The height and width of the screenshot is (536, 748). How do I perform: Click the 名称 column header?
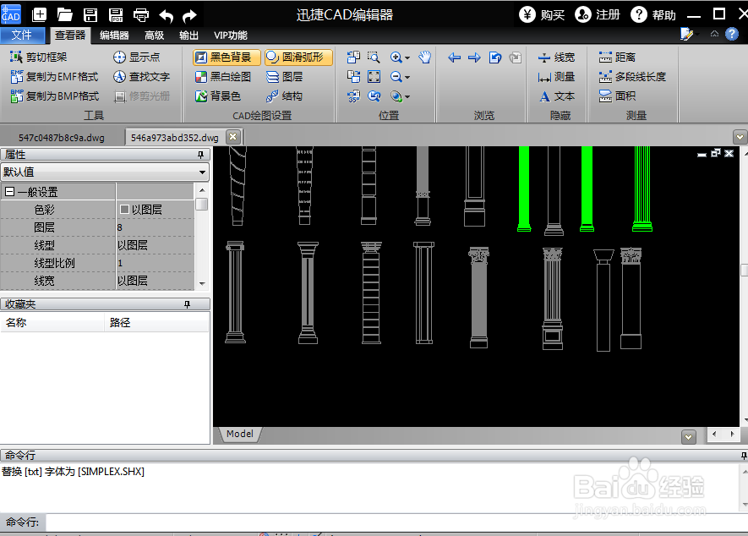52,323
